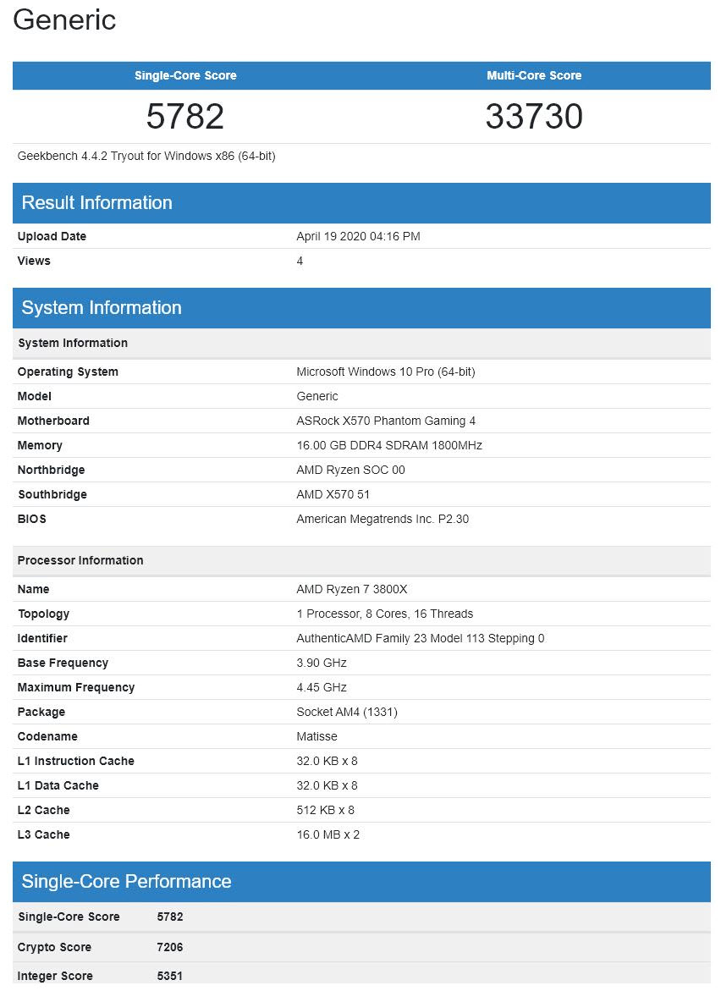Viewport: 721px width, 991px height.
Task: Click the Topology label
Action: [x=43, y=614]
